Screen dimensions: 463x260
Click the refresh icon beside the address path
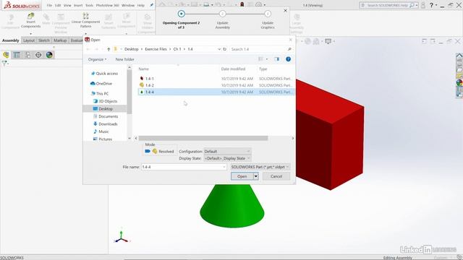click(225, 49)
